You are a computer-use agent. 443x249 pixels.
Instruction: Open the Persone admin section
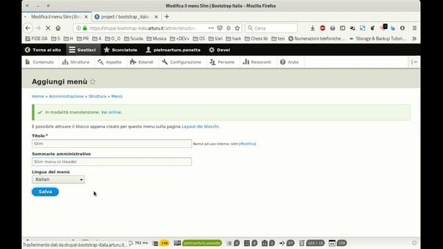coord(222,62)
